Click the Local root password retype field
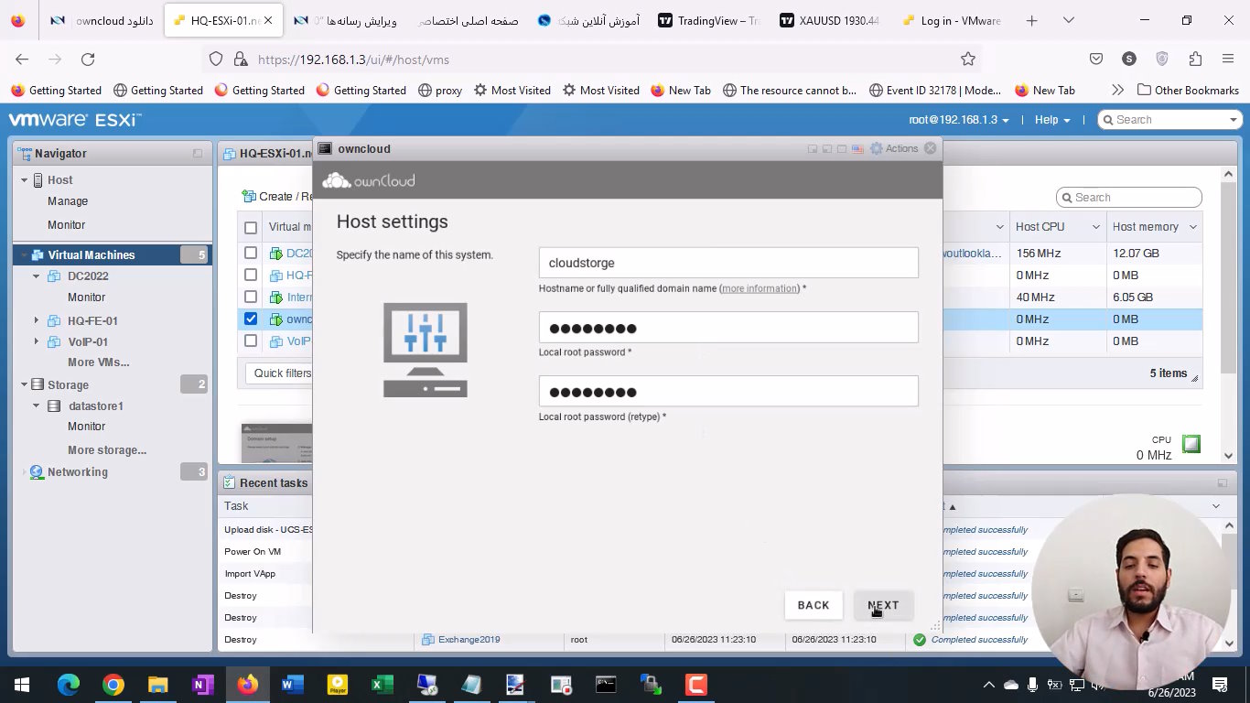 coord(728,392)
